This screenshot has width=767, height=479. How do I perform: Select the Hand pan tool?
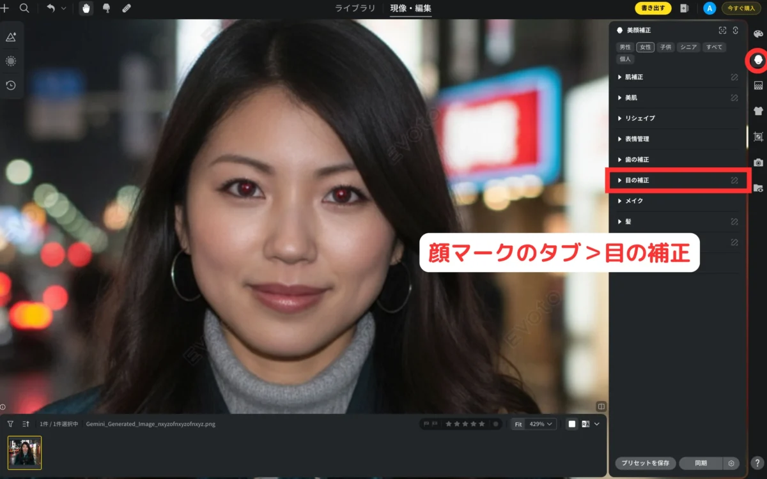point(85,8)
